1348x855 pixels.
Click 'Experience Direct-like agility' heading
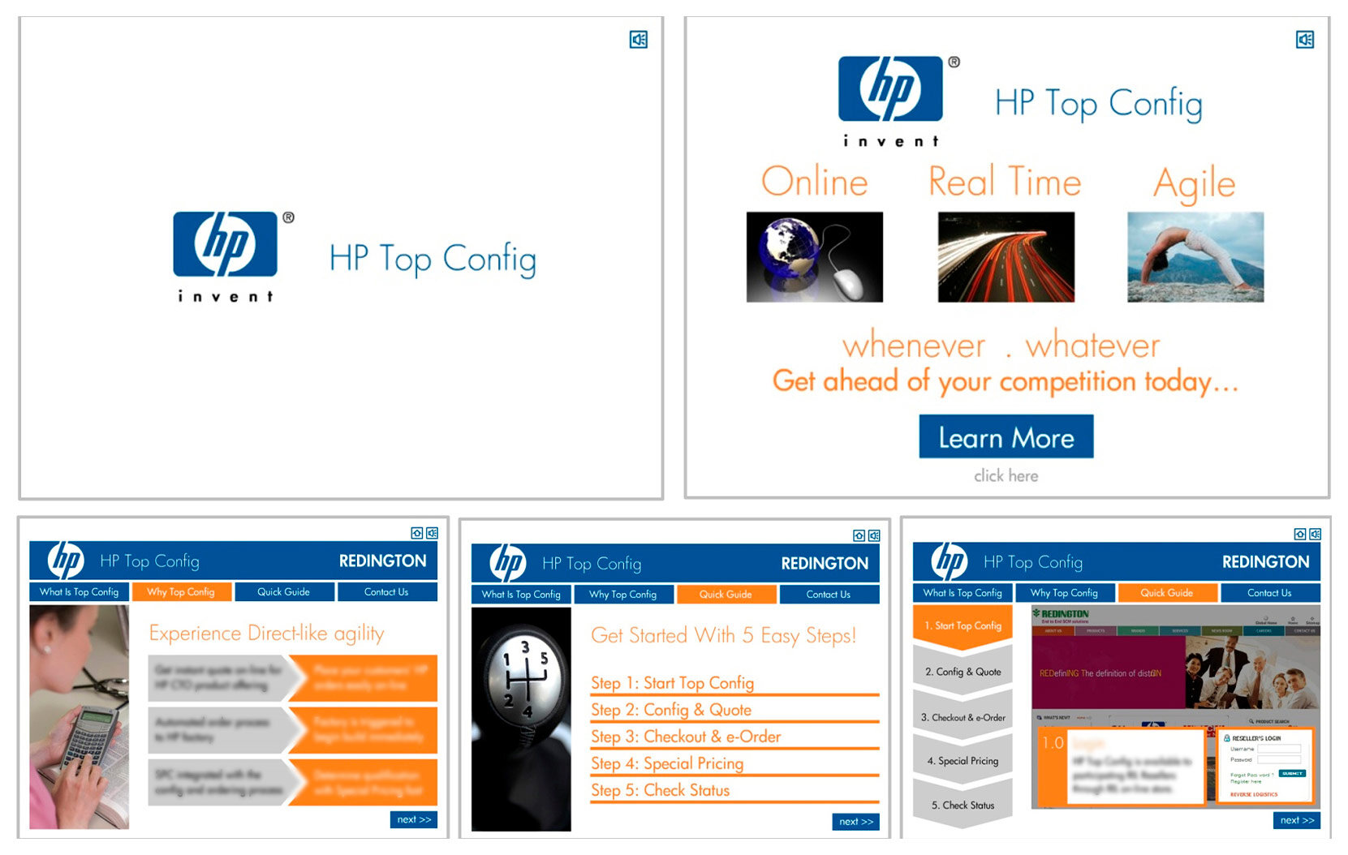267,634
